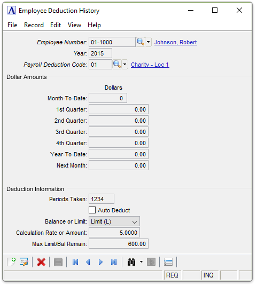Viewport: 257px width, 286px height.
Task: Open the View menu
Action: tap(74, 25)
